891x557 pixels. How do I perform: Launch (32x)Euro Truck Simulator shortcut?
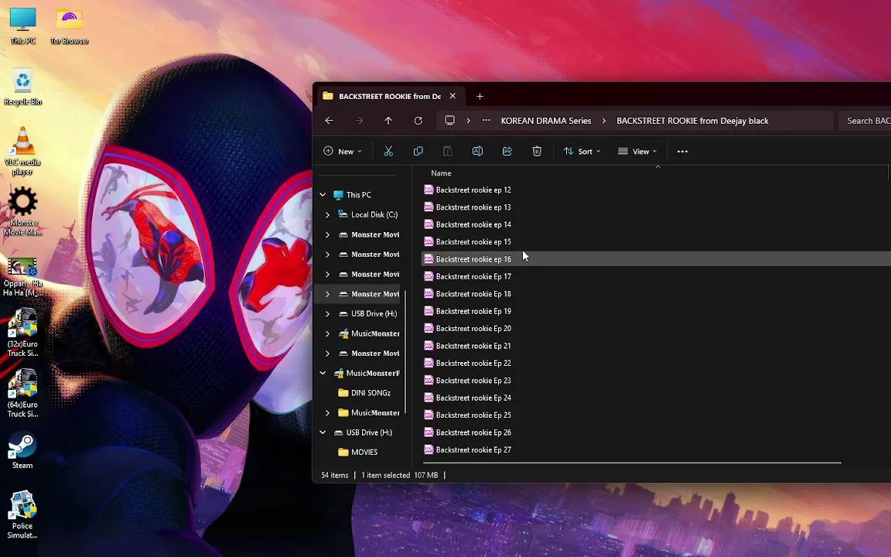[22, 333]
